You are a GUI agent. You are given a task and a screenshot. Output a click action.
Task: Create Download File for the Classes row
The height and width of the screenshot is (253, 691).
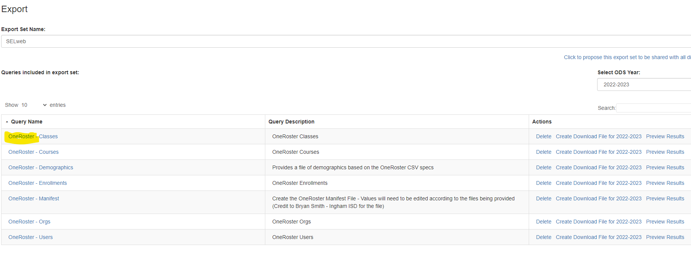pos(599,136)
